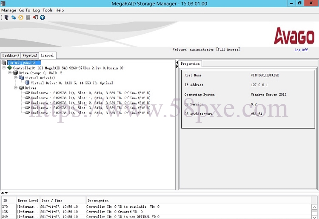Click the Slot 1 drive icon
This screenshot has width=319, height=219.
pyautogui.click(x=27, y=98)
